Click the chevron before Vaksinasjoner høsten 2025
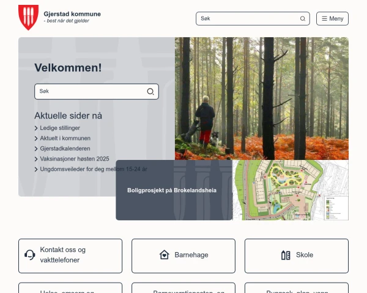This screenshot has height=293, width=367. (x=36, y=159)
